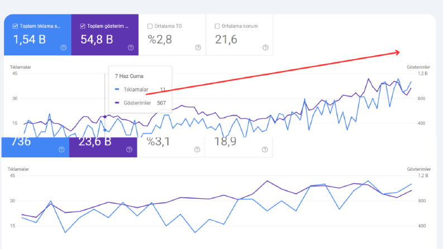Click the Tıklamalar row in the tooltip

140,89
